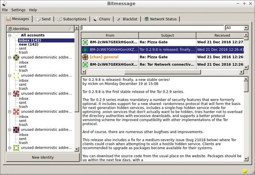Click the New Identity button
The width and height of the screenshot is (255, 175).
click(42, 157)
